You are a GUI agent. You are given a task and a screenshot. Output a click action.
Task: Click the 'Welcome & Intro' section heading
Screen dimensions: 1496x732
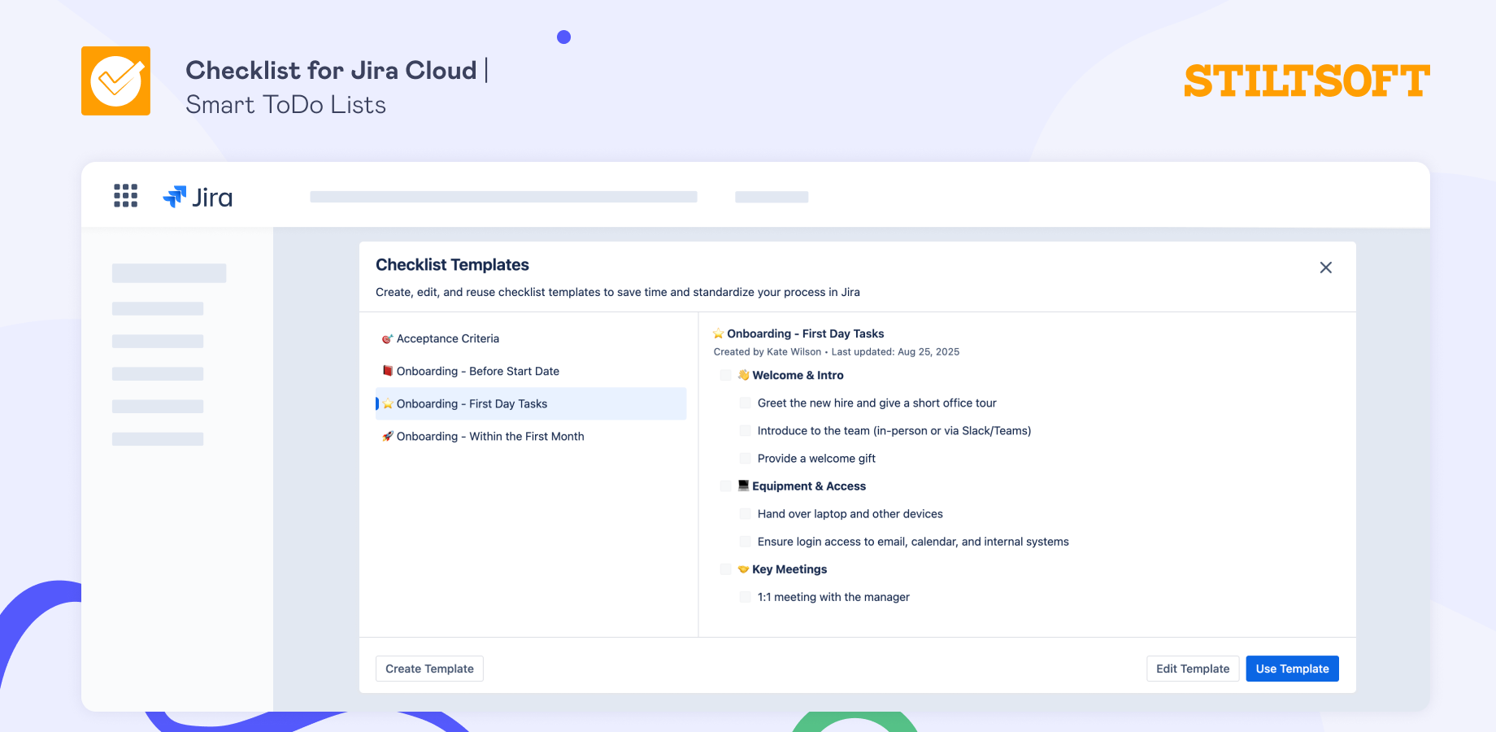point(798,375)
